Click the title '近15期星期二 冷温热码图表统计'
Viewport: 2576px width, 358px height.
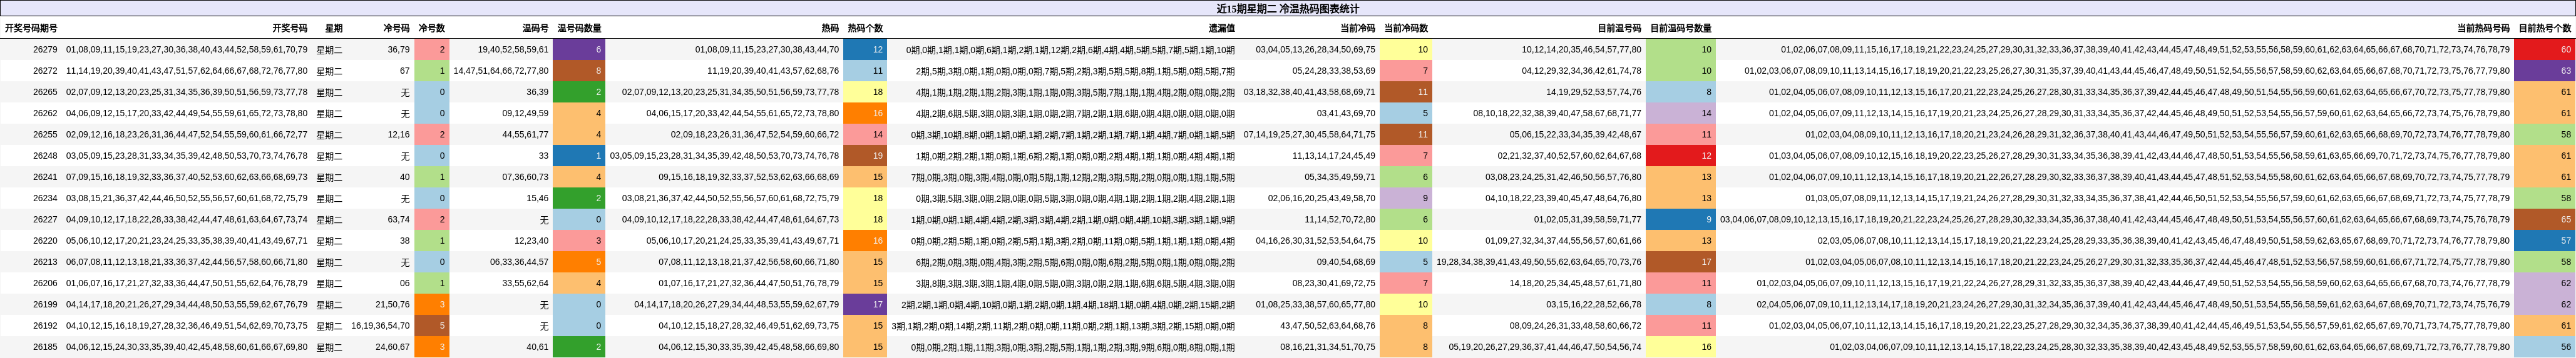coord(1287,9)
